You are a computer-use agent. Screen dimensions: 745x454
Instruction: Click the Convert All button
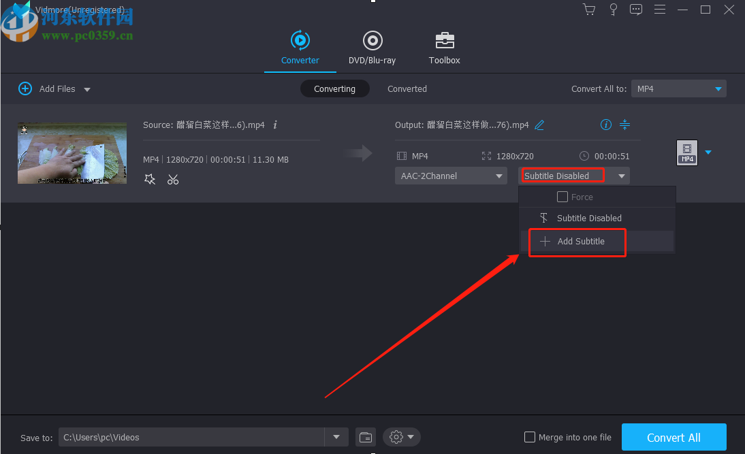point(673,437)
